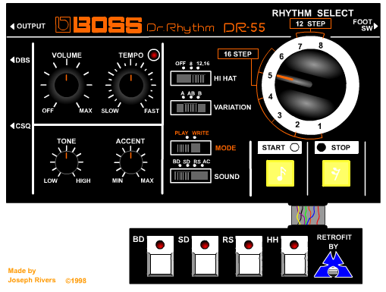This screenshot has height=292, width=386.
Task: Click the Dr.Rhythm title text
Action: point(180,28)
